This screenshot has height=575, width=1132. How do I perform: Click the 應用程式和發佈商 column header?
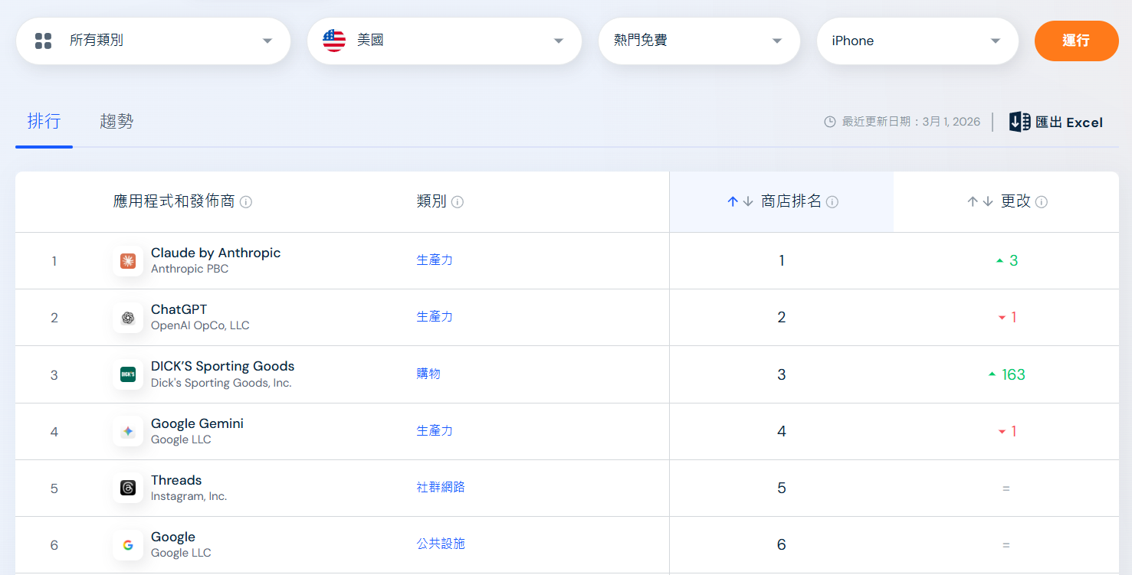[174, 201]
